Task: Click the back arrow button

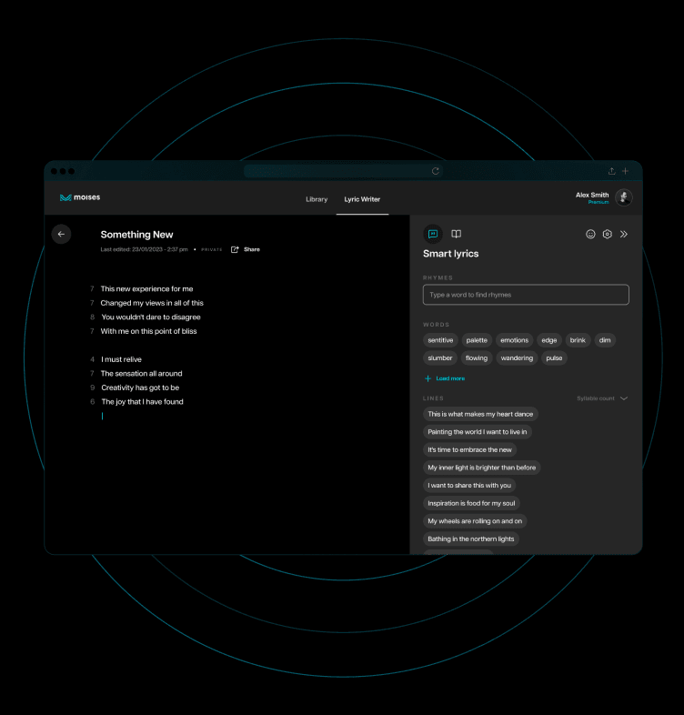Action: [x=61, y=234]
